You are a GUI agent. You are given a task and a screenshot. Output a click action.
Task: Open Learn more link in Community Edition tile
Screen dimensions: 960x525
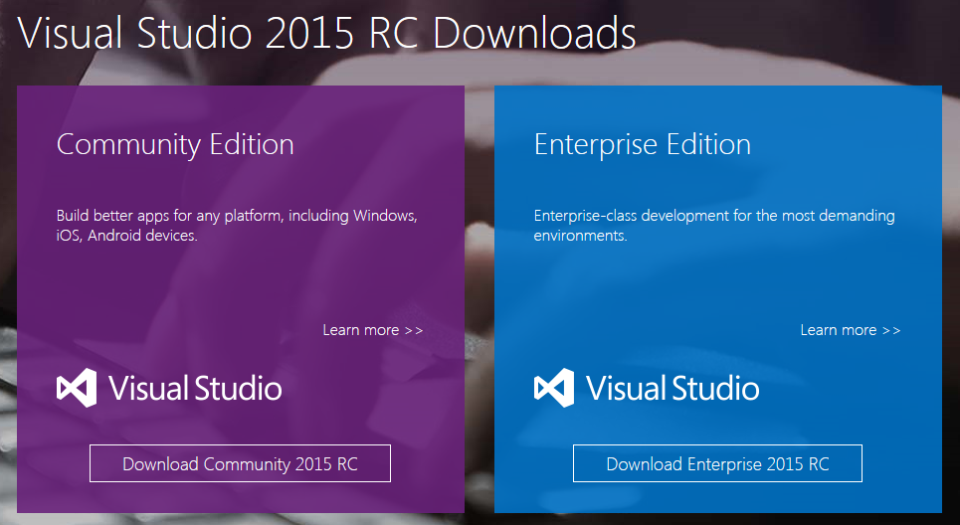coord(372,330)
